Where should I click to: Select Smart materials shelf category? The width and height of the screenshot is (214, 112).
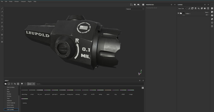tap(11, 103)
